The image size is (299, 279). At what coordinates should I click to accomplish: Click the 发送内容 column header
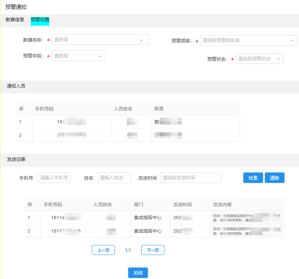[x=222, y=204]
